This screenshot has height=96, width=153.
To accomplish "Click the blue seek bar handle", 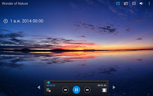I will coord(48,82).
